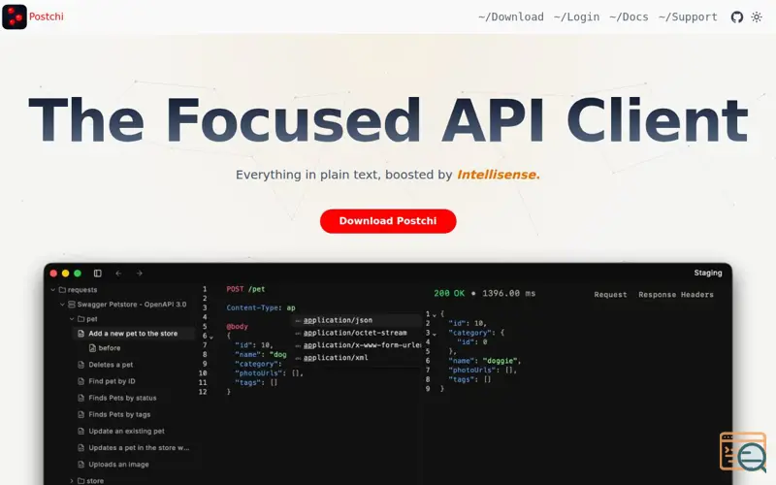Expand the store folder chevron

(x=72, y=480)
